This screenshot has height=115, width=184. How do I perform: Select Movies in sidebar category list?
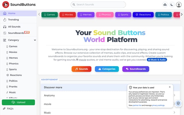tap(13, 52)
